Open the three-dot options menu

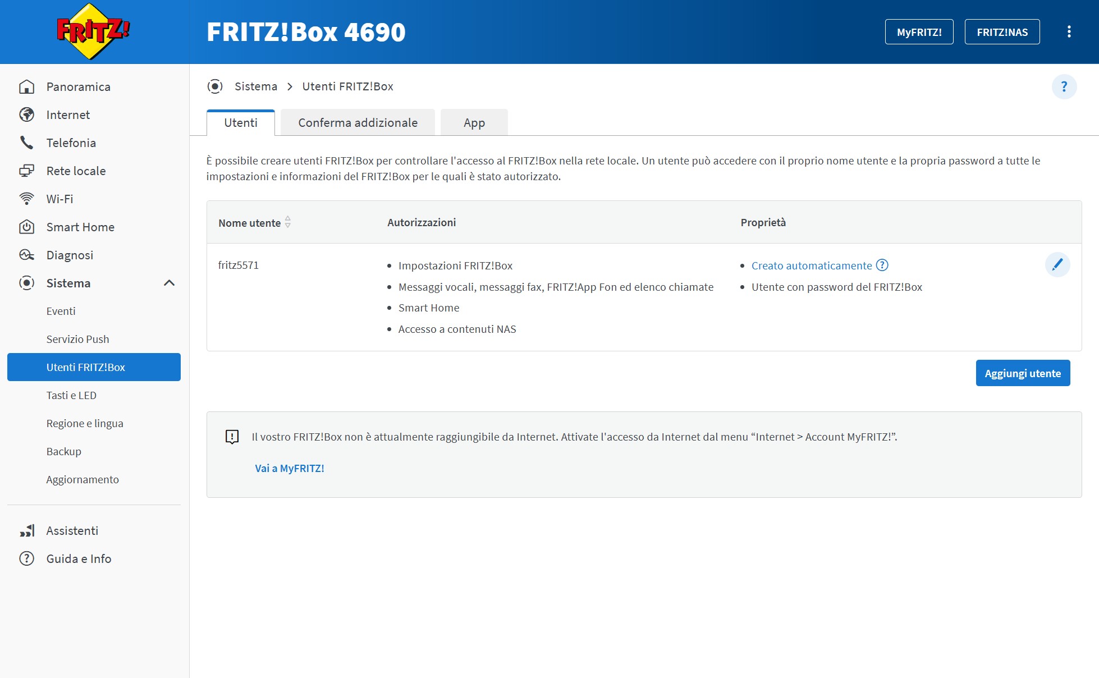click(1069, 31)
